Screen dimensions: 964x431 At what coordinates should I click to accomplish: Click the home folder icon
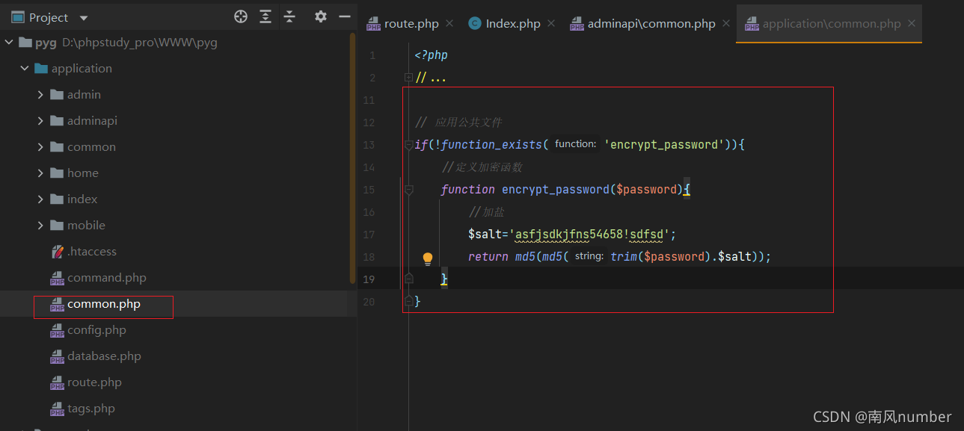tap(57, 173)
